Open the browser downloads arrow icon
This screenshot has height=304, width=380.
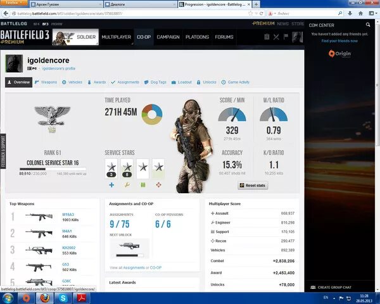(x=350, y=13)
